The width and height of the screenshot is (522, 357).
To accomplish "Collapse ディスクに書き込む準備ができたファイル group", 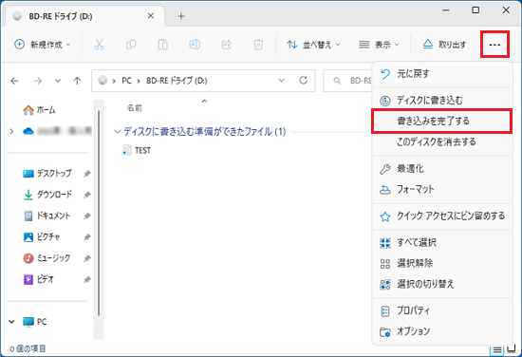I will tap(117, 132).
